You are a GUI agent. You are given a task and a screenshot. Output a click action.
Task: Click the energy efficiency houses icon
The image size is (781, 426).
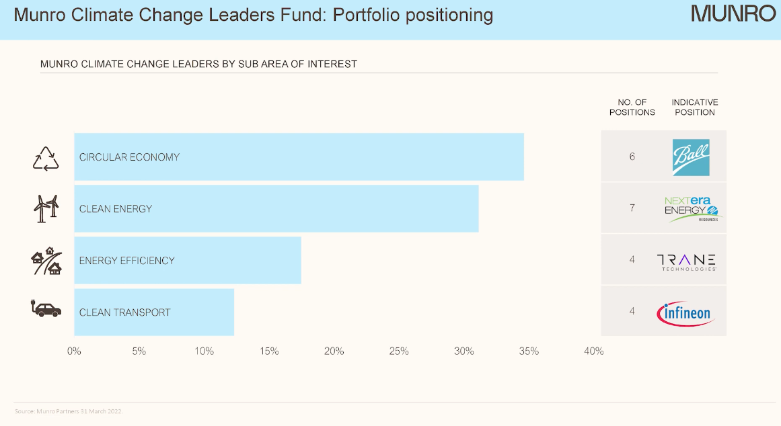click(46, 261)
